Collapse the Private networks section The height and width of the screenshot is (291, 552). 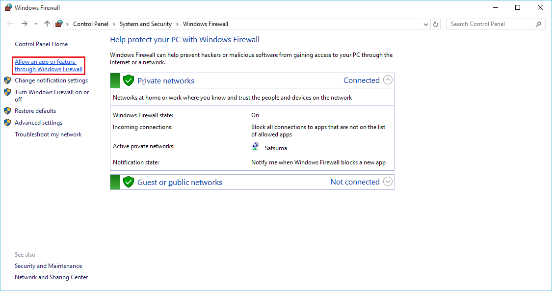[x=388, y=79]
